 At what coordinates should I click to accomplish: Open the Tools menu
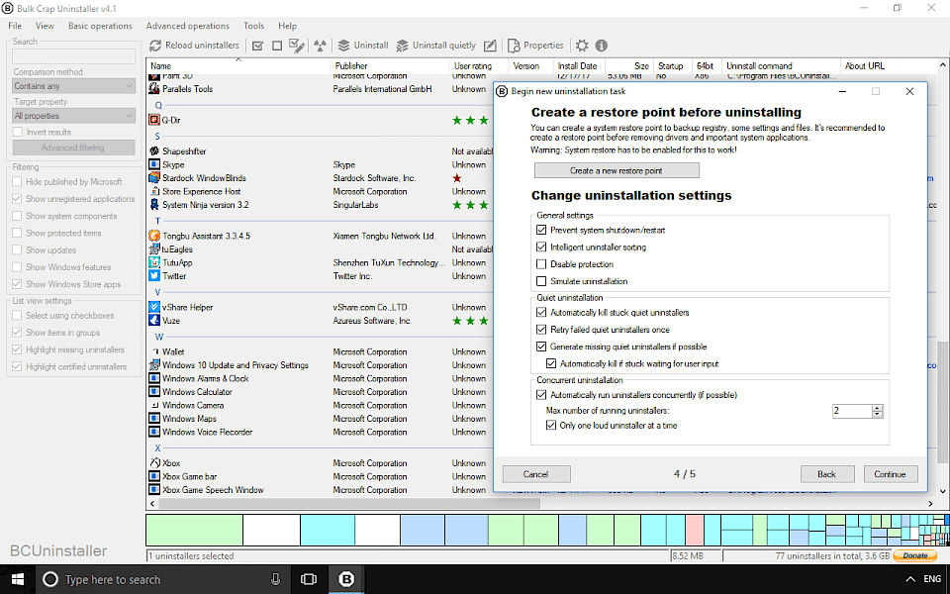254,26
